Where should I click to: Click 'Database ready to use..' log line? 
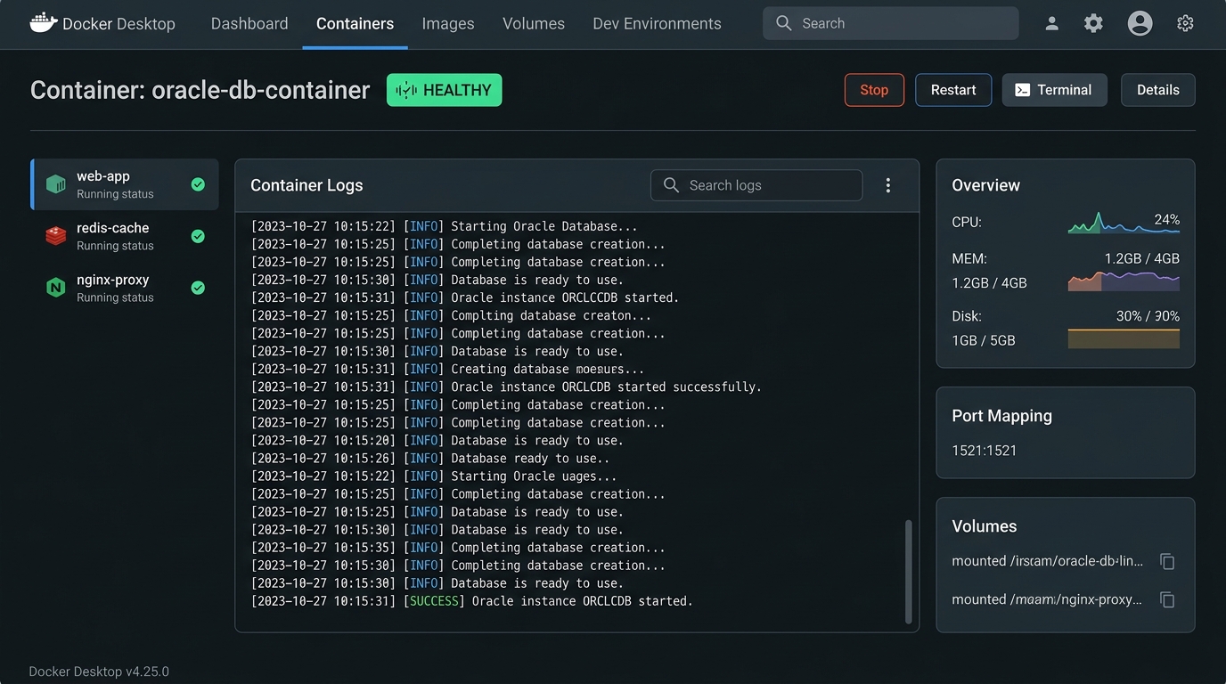430,458
